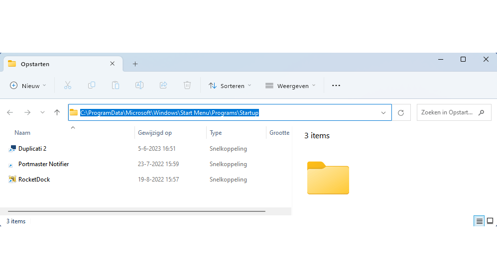This screenshot has width=497, height=279.
Task: Click the 3 items preview pane heading
Action: (x=317, y=136)
